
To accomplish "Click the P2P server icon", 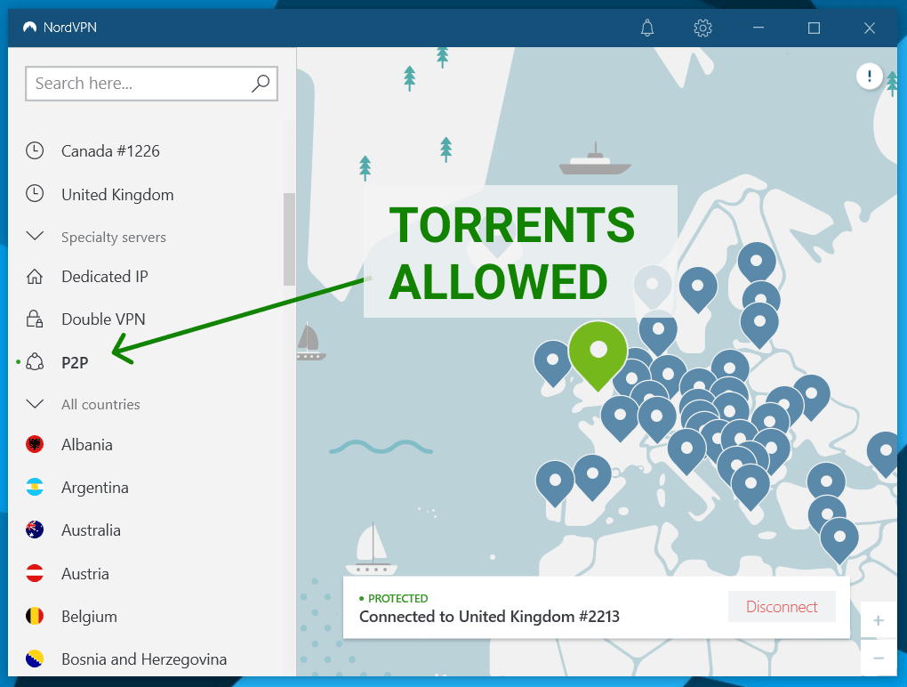I will tap(35, 361).
